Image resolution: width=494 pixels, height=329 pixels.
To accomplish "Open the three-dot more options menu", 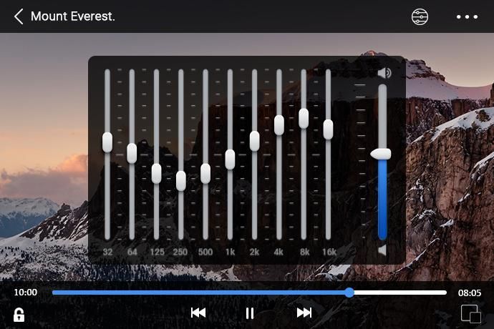I will click(x=468, y=16).
